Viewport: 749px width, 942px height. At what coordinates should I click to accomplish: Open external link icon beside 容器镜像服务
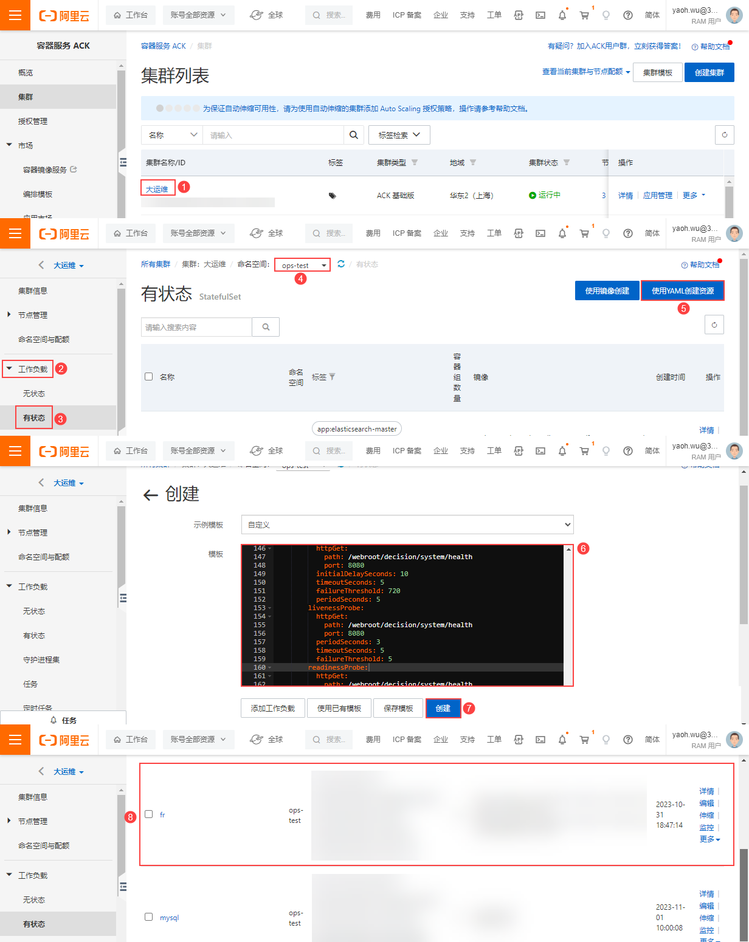(74, 170)
